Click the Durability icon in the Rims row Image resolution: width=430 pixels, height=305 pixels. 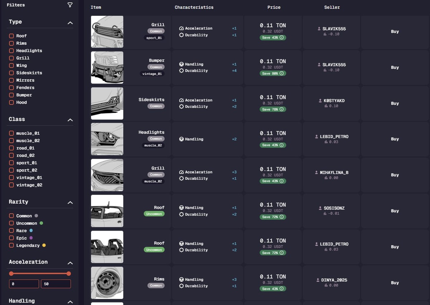tap(181, 286)
